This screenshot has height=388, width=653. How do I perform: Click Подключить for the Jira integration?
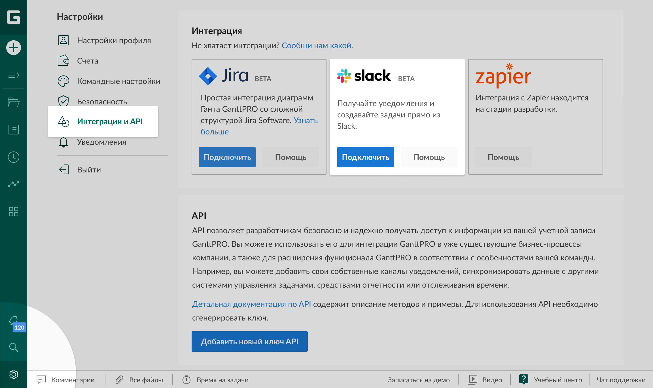227,157
